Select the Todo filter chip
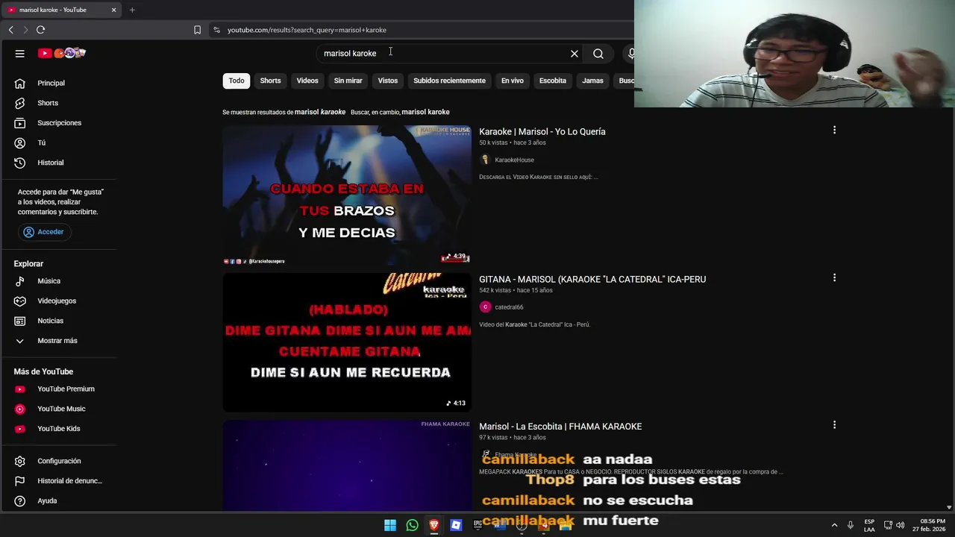 pyautogui.click(x=237, y=81)
